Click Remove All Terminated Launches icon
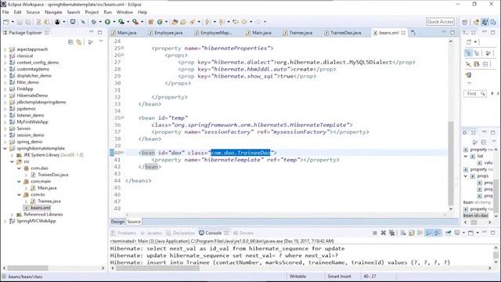501x282 pixels. (x=391, y=233)
